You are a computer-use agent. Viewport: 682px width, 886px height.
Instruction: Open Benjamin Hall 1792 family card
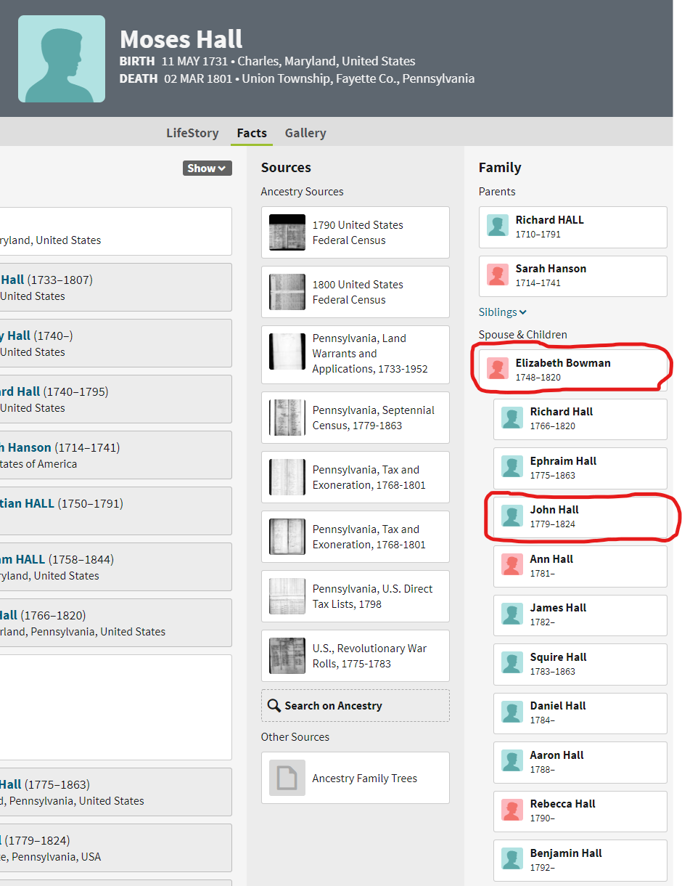(580, 860)
